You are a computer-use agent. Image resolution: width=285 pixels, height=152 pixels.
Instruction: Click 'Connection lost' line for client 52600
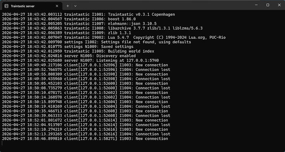tap(86, 88)
